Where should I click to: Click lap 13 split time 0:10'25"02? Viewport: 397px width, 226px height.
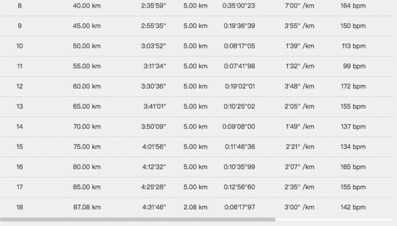click(x=239, y=106)
